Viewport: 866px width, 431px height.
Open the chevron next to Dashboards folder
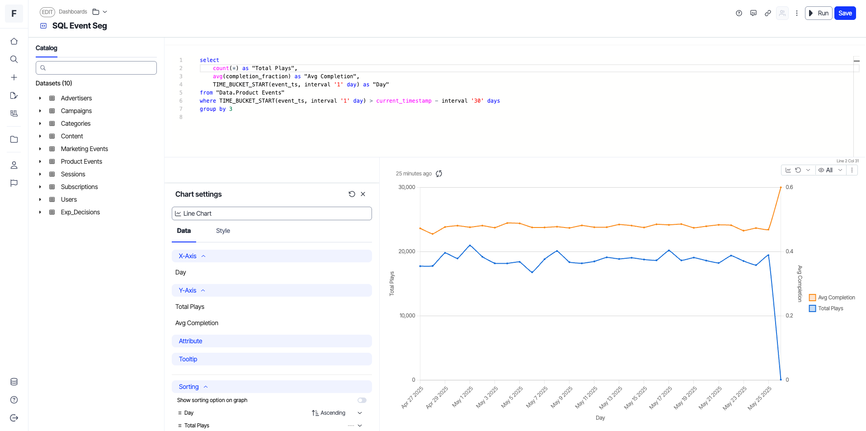pos(105,12)
